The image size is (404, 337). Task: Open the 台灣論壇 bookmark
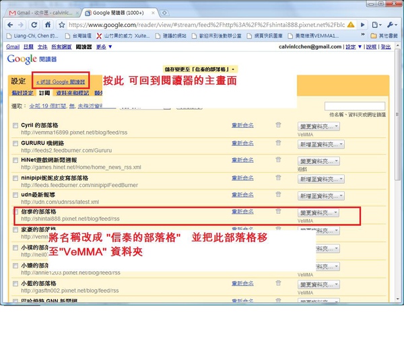coord(78,36)
